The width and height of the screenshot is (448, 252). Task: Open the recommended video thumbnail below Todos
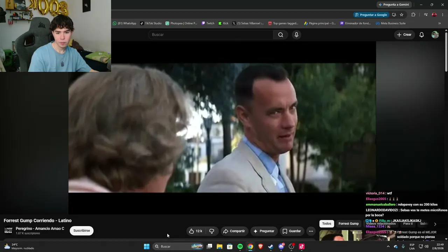click(x=341, y=235)
